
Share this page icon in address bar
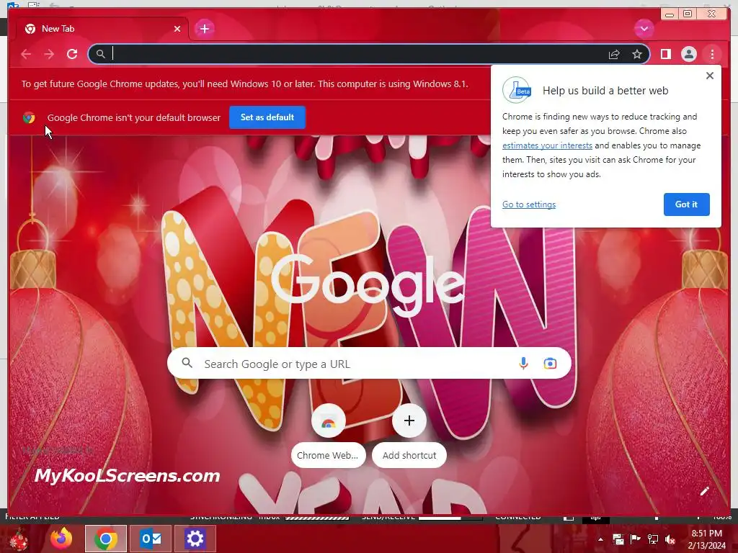coord(614,54)
